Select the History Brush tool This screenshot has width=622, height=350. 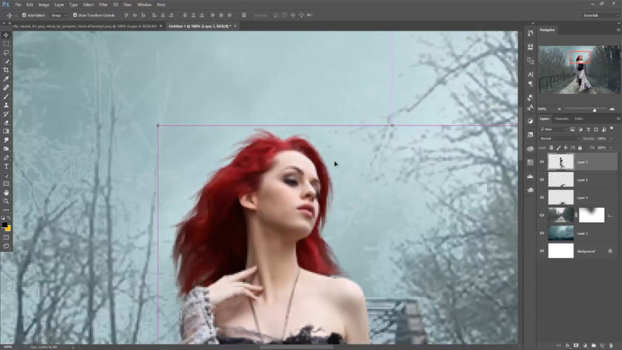(x=6, y=114)
